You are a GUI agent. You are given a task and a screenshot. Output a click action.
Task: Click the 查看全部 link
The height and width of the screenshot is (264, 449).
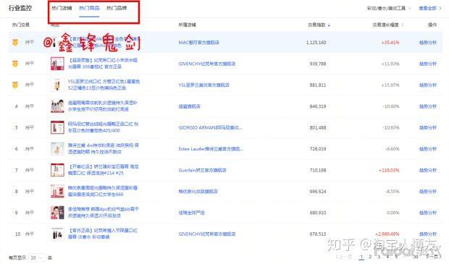[430, 8]
